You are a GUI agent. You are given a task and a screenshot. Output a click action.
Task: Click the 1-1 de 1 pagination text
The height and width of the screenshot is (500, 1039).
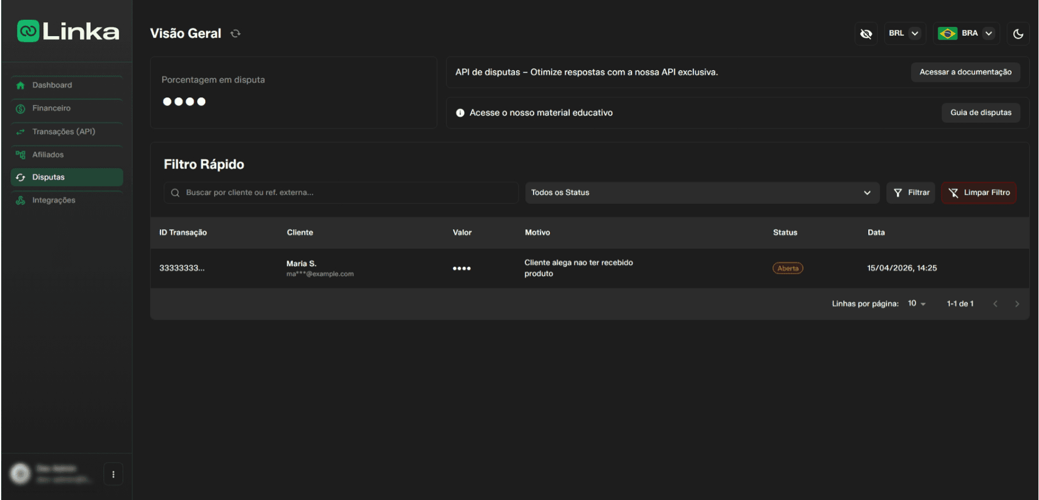pos(960,303)
